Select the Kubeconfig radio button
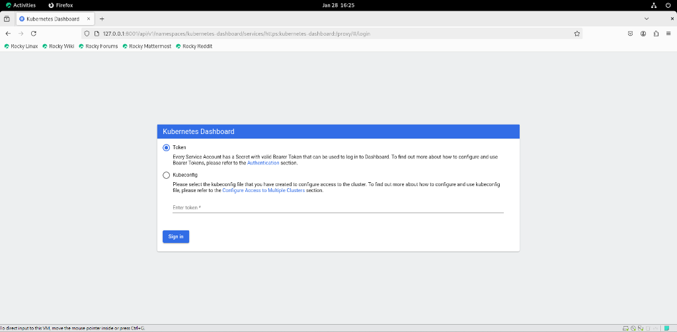Viewport: 677px width, 332px height. [166, 175]
